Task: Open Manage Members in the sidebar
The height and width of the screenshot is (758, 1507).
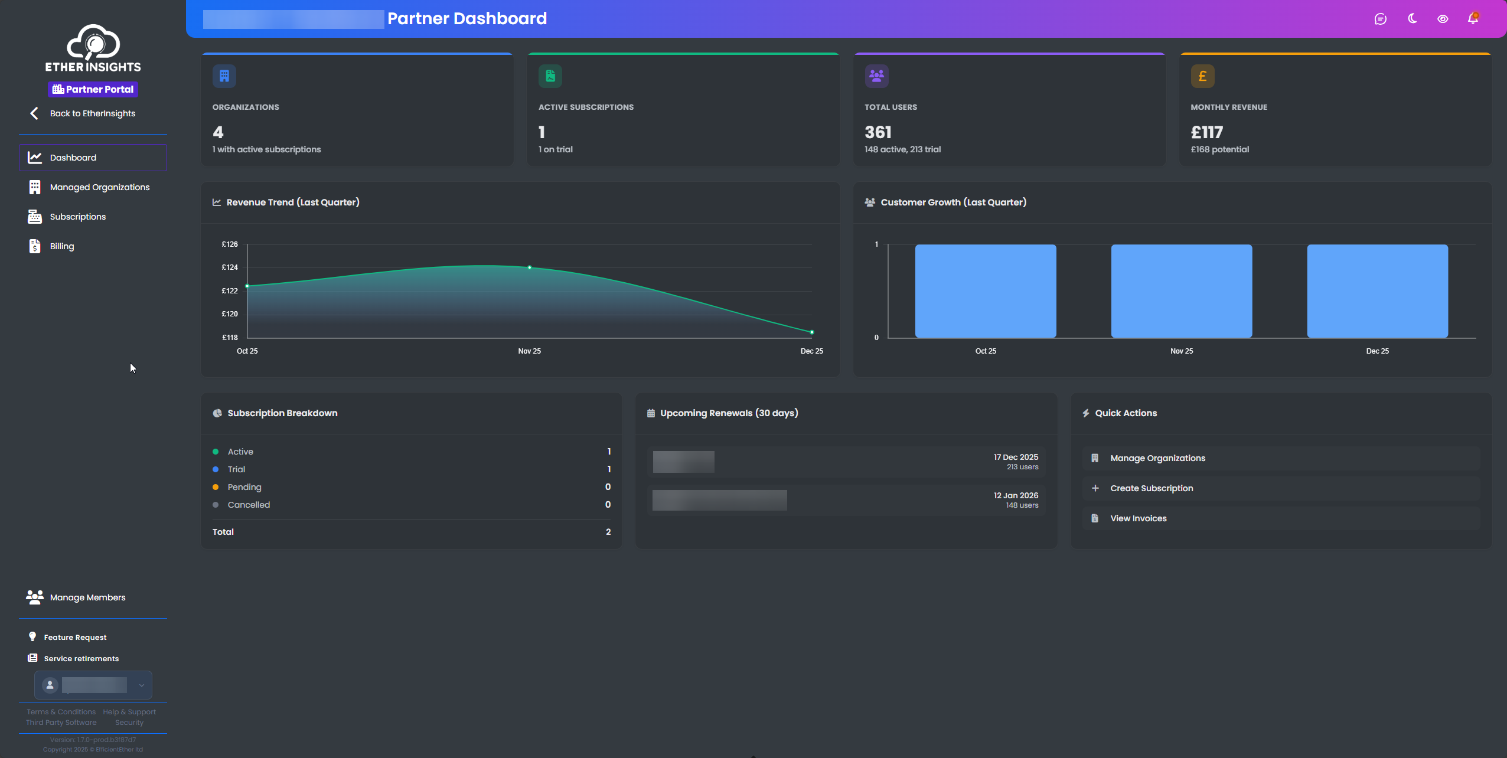Action: (93, 597)
